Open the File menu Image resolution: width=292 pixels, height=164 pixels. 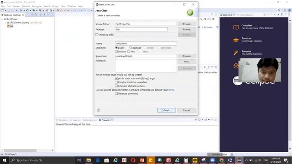[3, 6]
